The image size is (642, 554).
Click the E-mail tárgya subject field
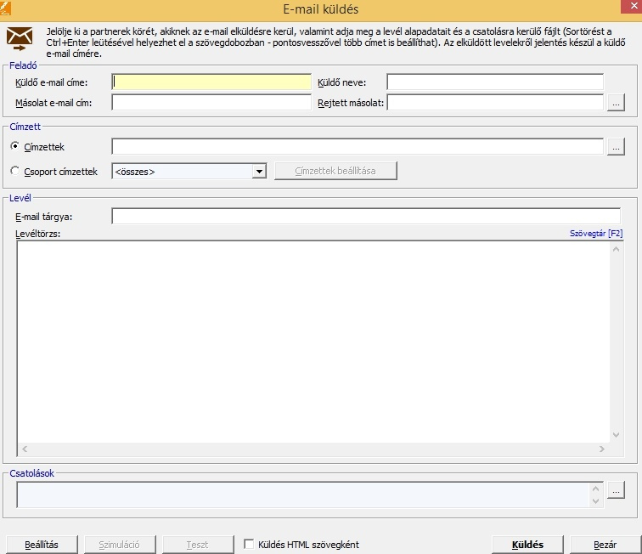365,216
